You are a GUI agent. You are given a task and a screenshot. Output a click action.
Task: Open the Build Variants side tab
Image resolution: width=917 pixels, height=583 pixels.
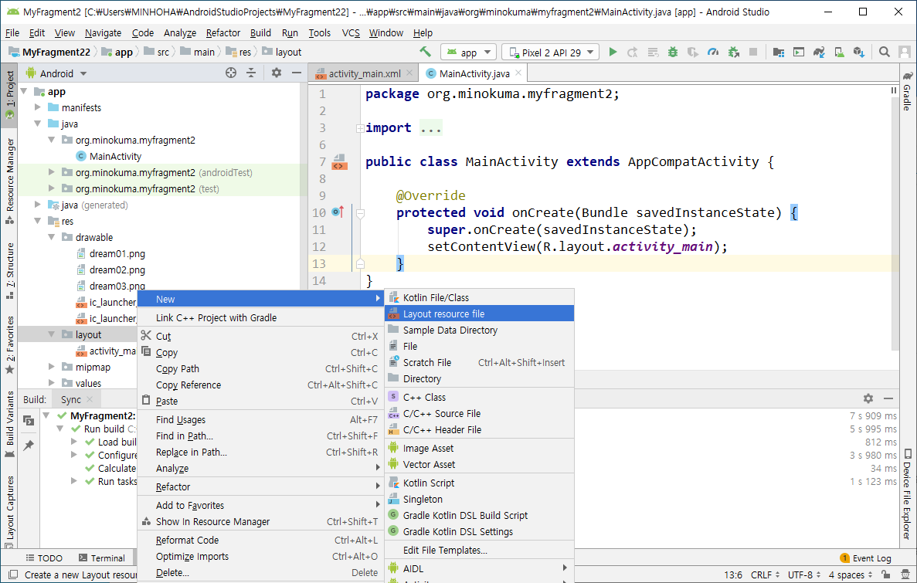click(9, 425)
